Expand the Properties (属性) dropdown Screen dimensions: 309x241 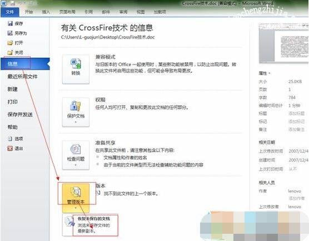pyautogui.click(x=265, y=73)
